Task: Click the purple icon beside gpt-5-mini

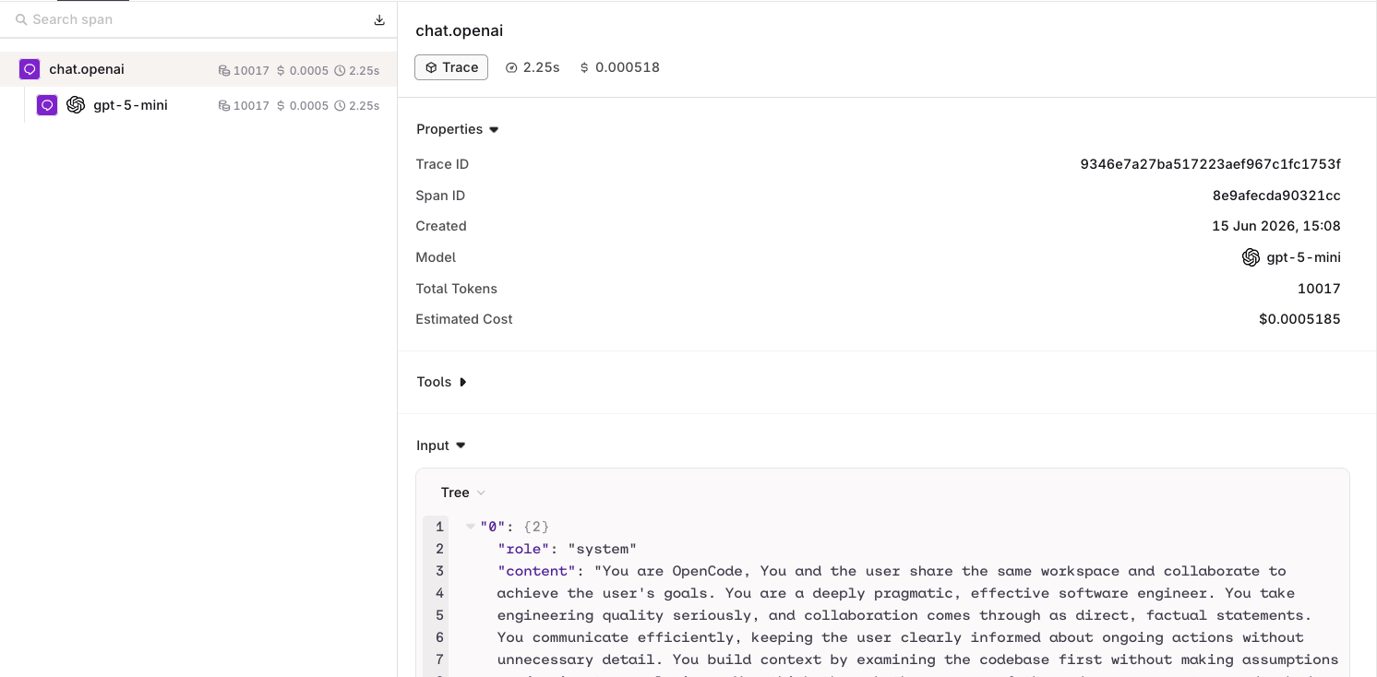Action: point(47,105)
